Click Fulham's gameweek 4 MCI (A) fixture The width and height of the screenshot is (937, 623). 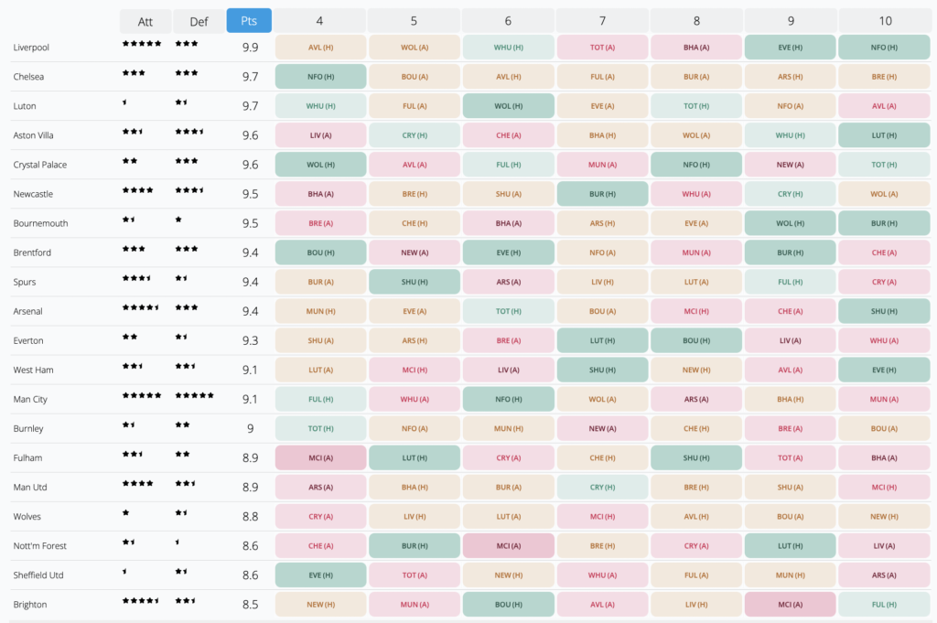tap(320, 457)
